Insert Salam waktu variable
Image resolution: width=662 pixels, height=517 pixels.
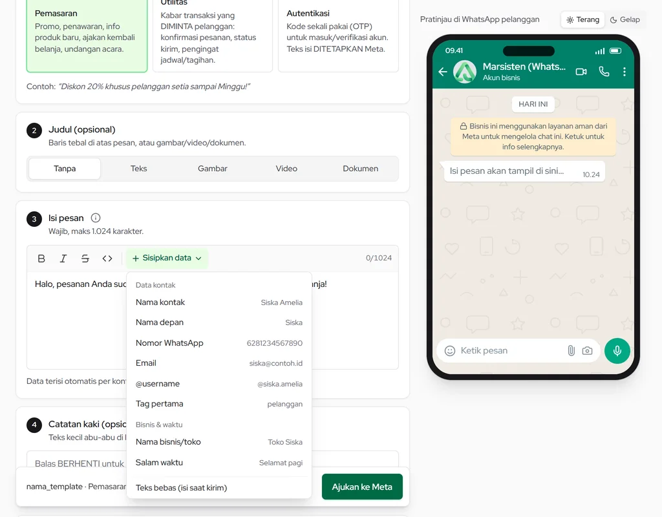(219, 463)
